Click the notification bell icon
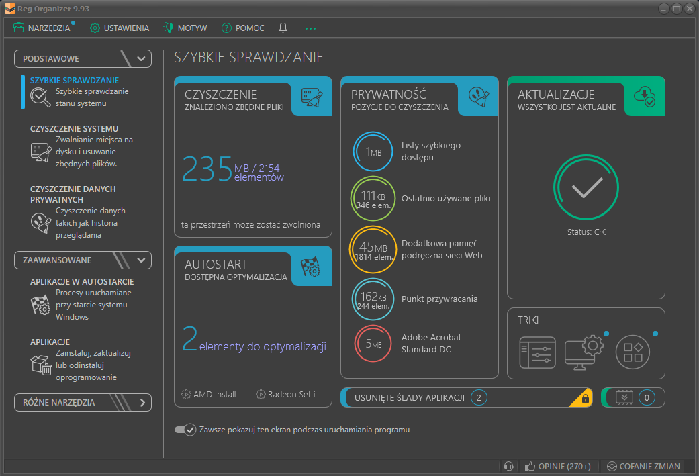The height and width of the screenshot is (476, 699). [x=283, y=28]
